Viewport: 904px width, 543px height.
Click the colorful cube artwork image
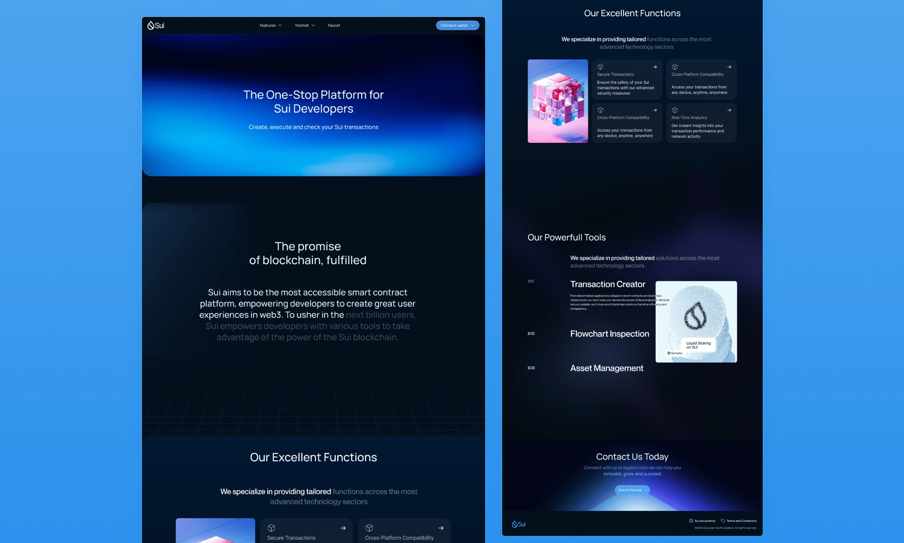557,101
